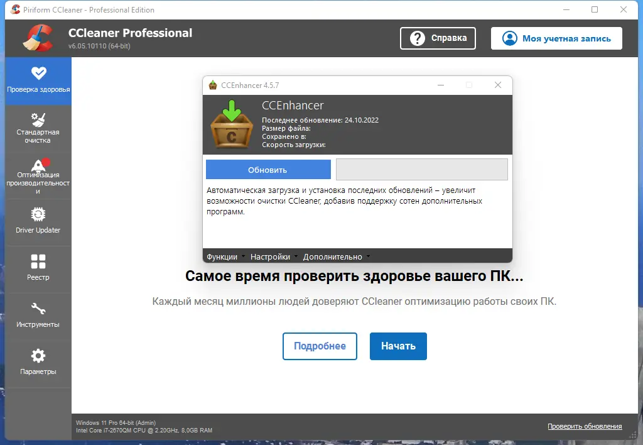Open the Дополнительно dropdown in CCEnhancer

(332, 256)
